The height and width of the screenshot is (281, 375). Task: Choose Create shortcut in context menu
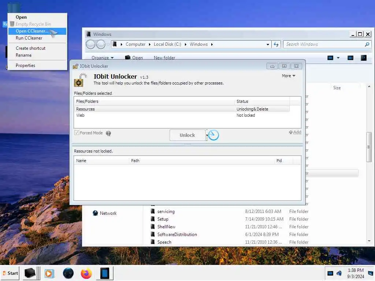click(38, 48)
